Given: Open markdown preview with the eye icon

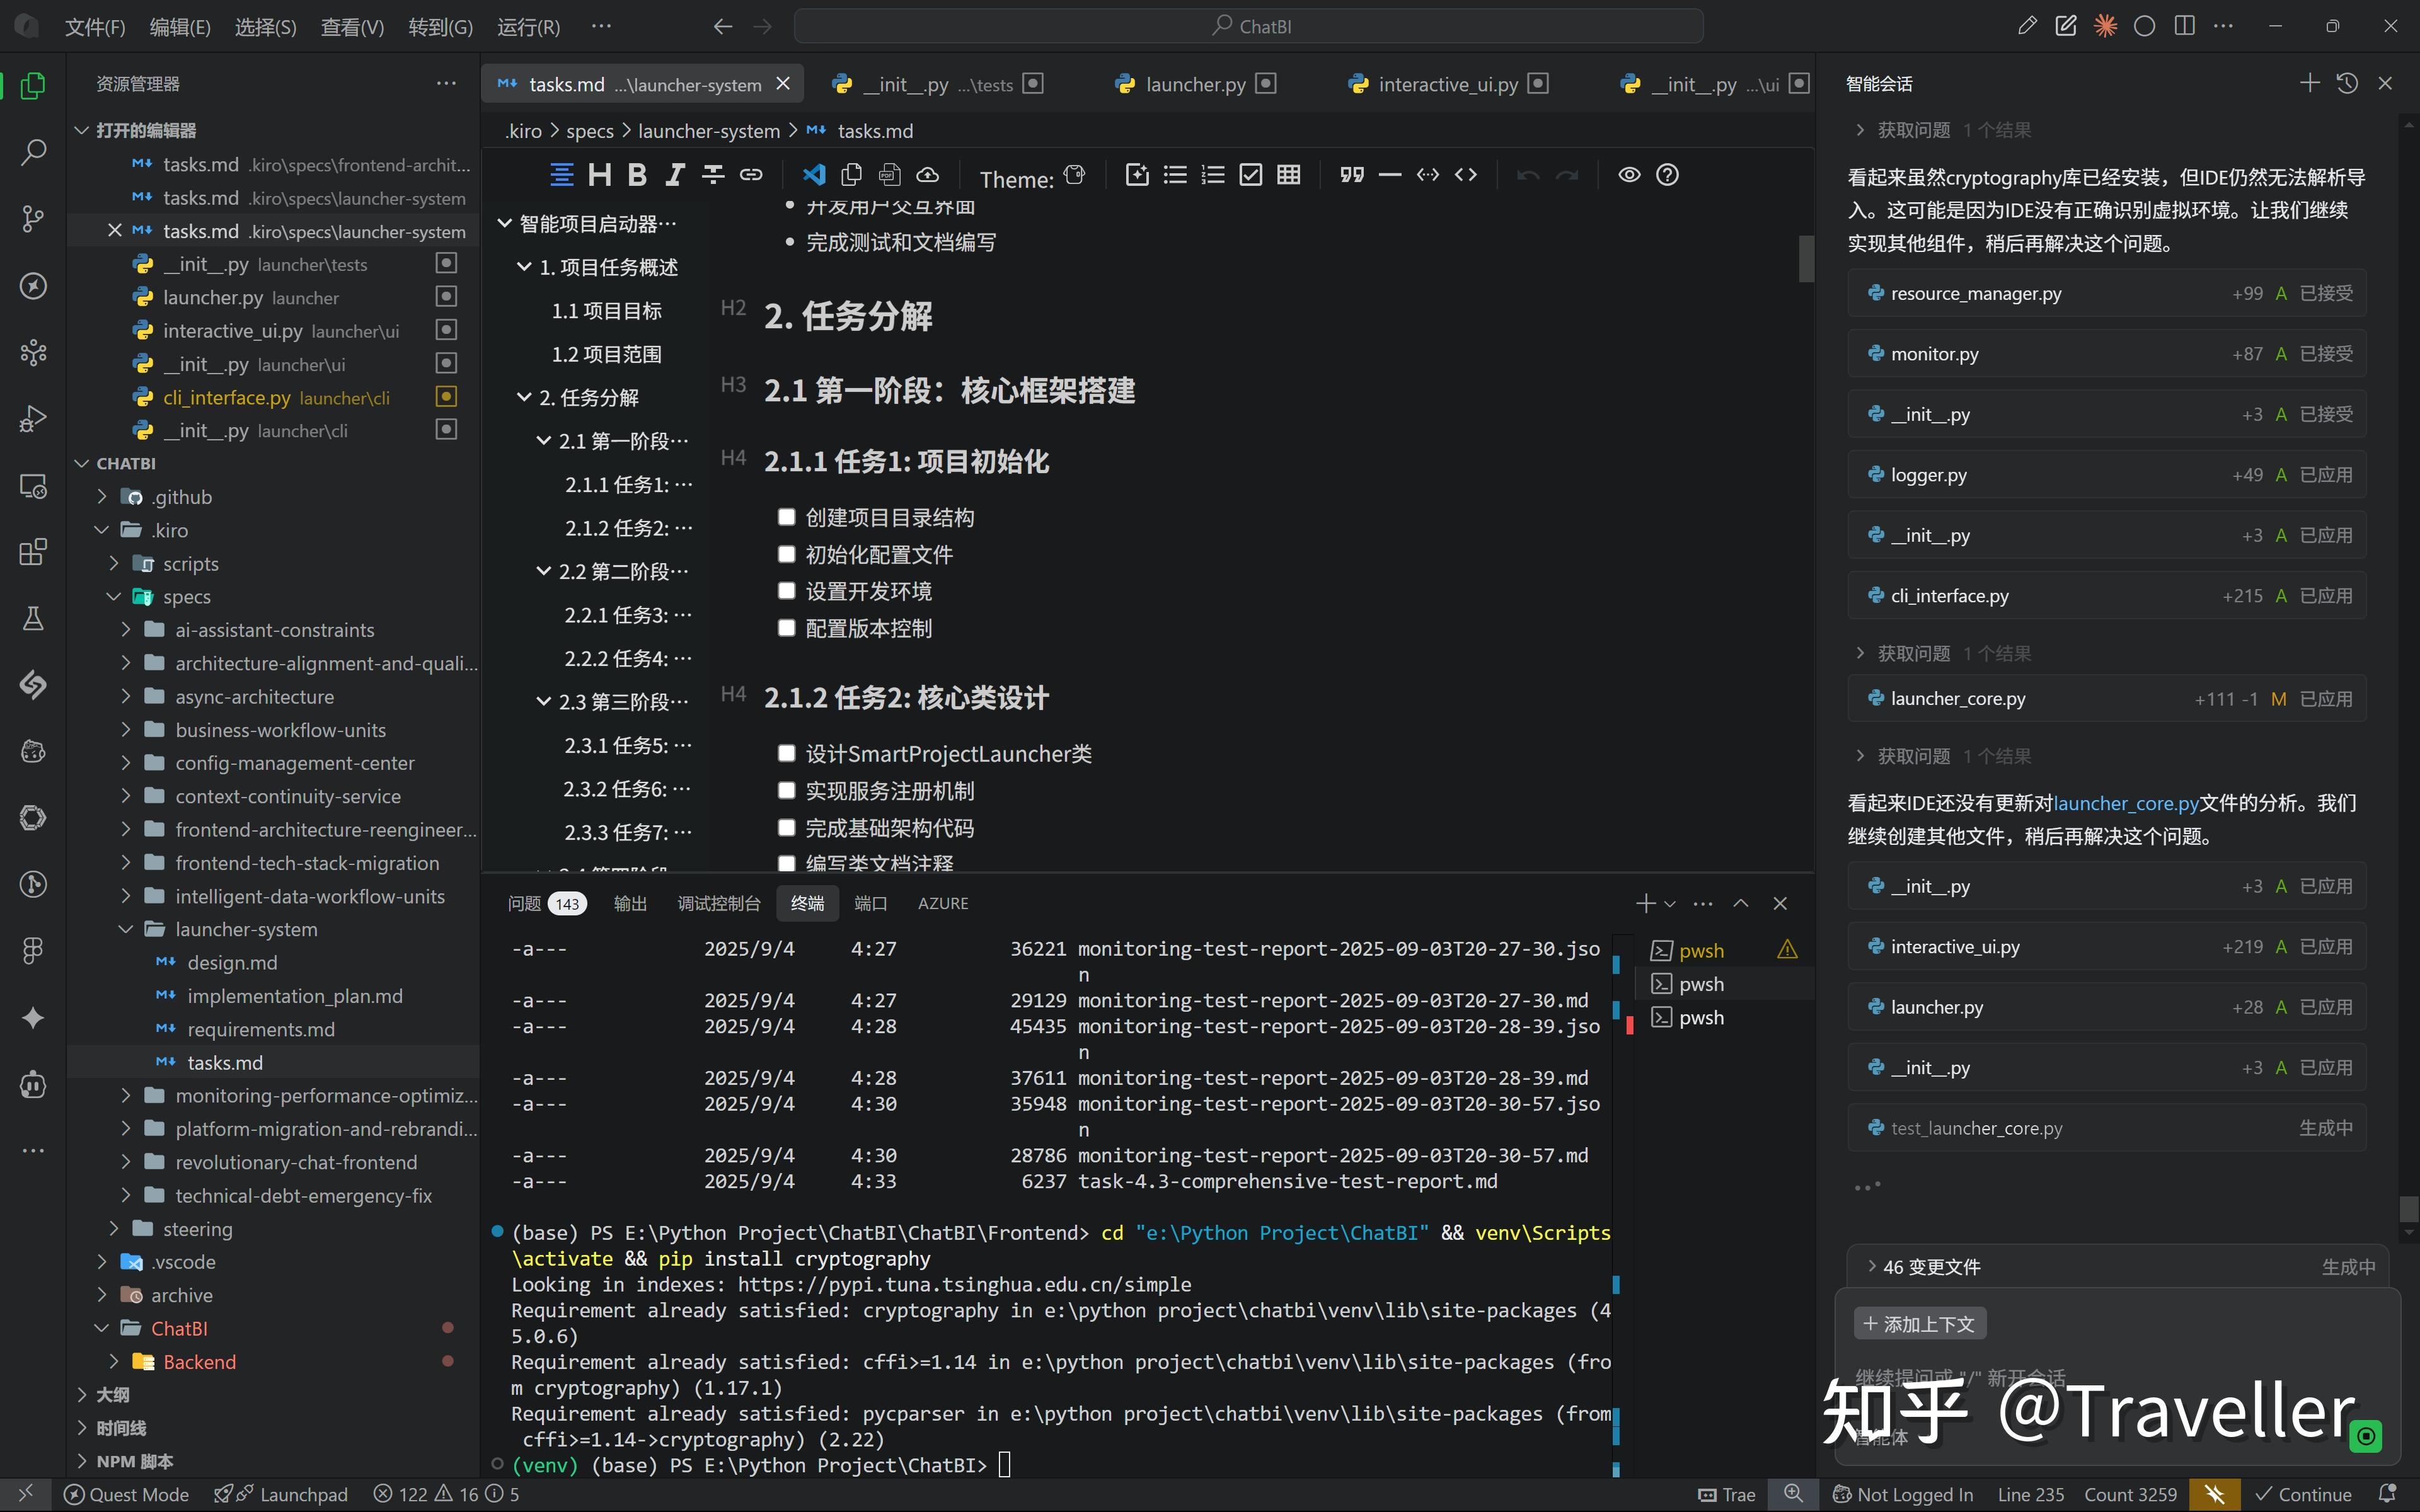Looking at the screenshot, I should (1629, 174).
